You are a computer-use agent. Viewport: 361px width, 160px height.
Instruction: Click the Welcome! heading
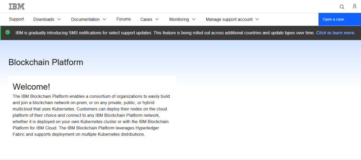tap(31, 87)
